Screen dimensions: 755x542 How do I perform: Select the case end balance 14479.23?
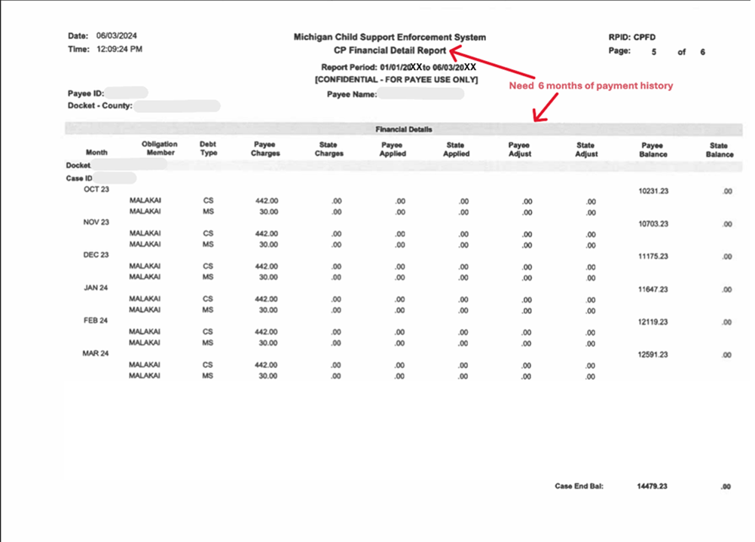coord(652,486)
